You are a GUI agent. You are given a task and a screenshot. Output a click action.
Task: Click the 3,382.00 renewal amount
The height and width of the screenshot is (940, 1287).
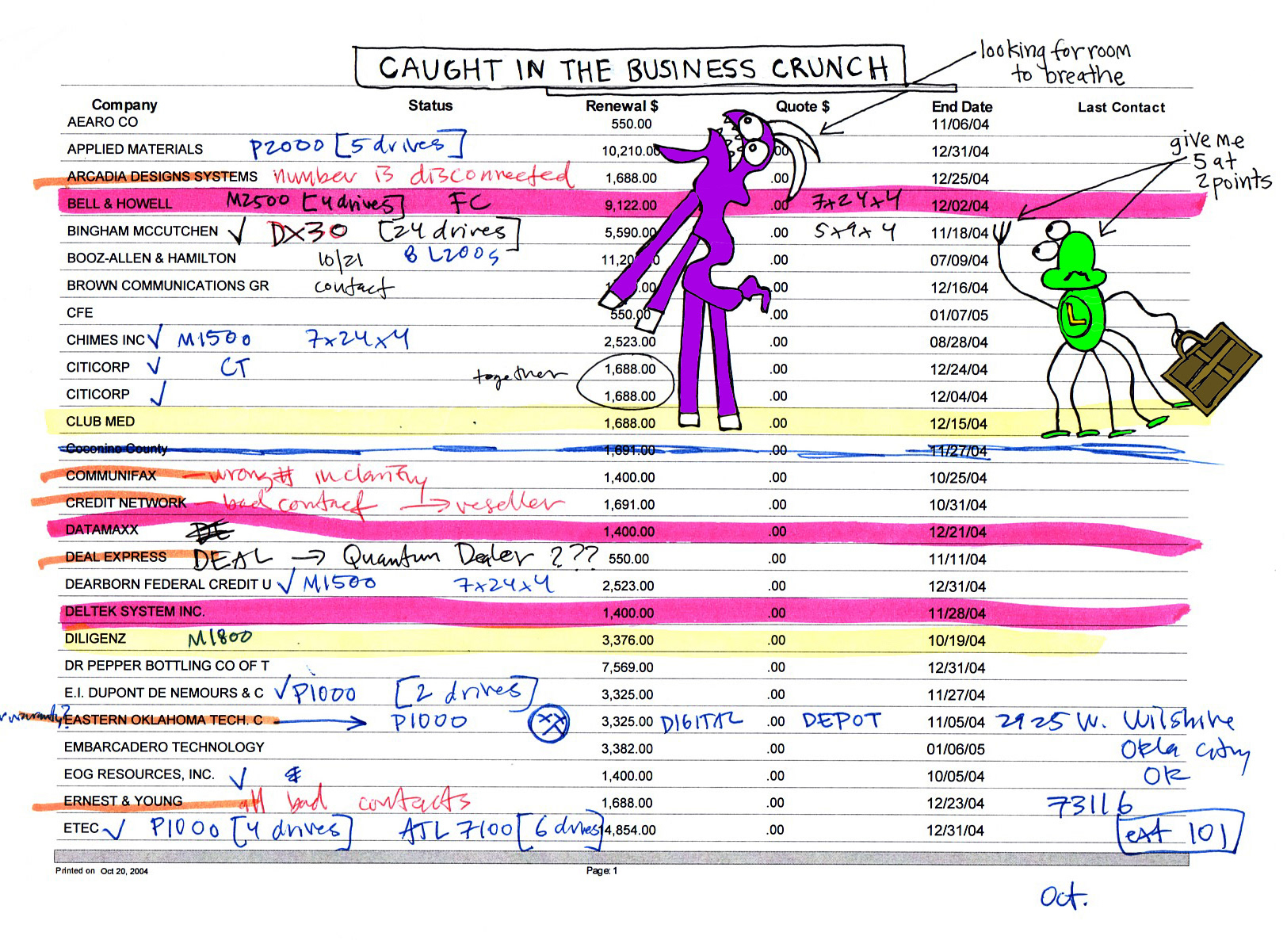click(627, 748)
